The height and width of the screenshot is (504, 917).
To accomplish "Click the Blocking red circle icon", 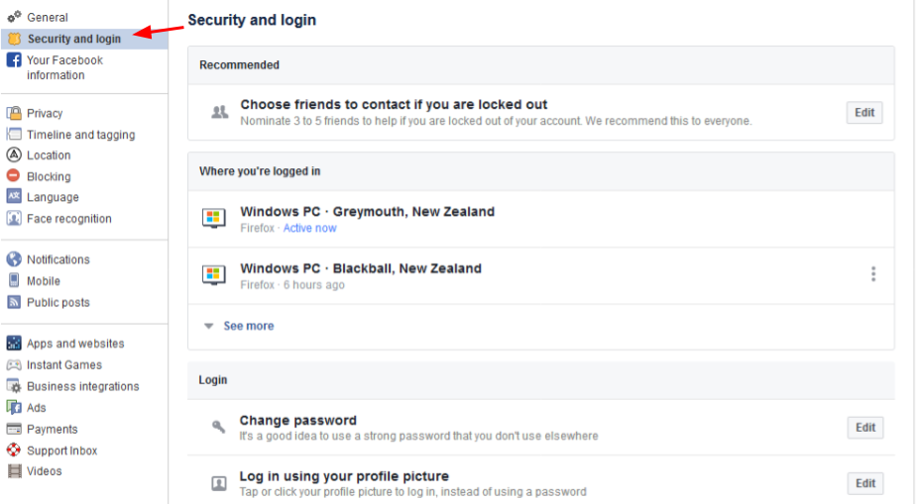I will click(x=14, y=176).
